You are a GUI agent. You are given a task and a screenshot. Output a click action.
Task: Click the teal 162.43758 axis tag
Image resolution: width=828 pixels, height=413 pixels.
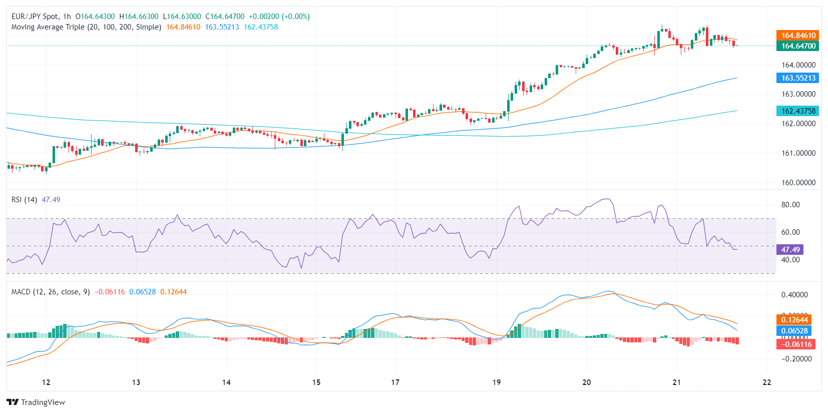798,111
